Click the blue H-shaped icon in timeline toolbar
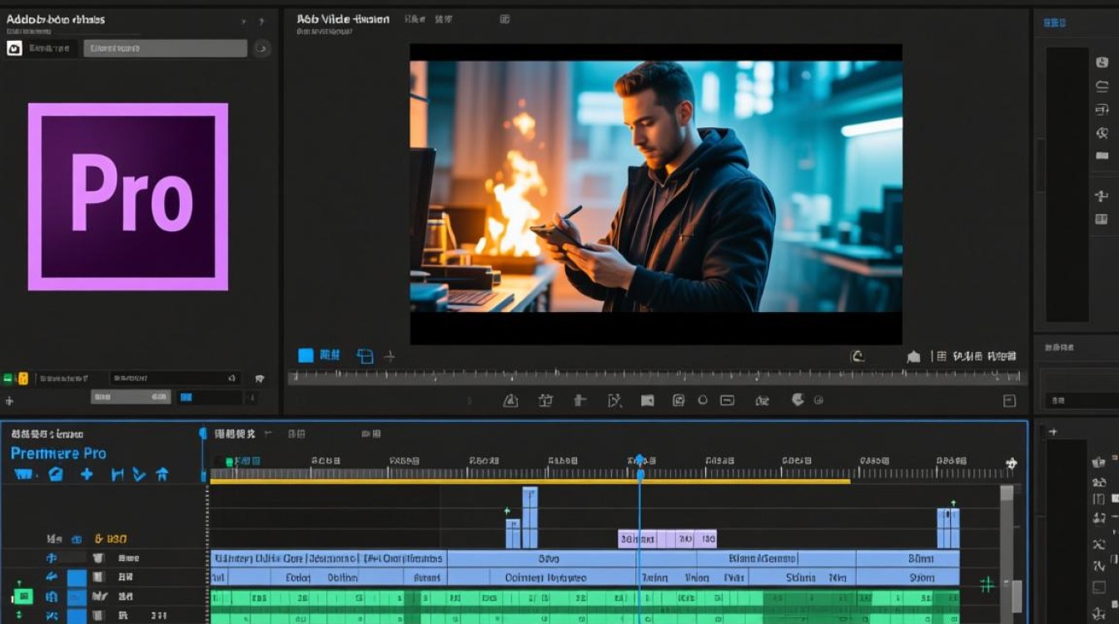 pyautogui.click(x=117, y=474)
